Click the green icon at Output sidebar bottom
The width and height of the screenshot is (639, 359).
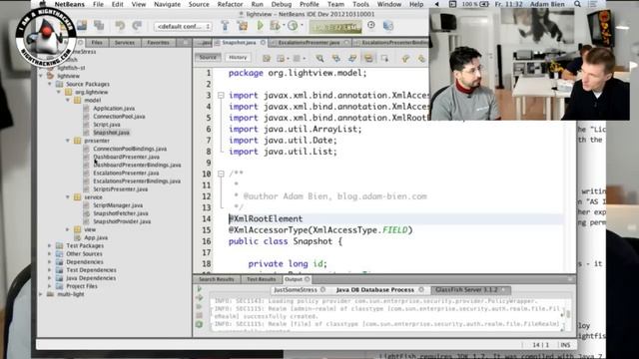point(200,324)
